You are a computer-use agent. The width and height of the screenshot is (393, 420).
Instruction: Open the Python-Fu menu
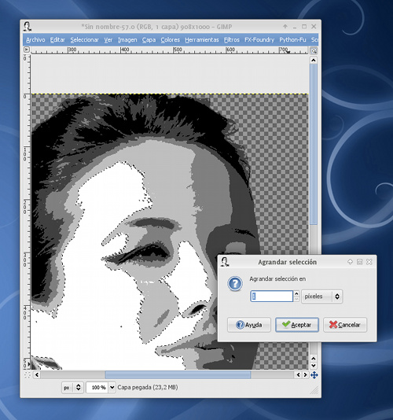[292, 40]
